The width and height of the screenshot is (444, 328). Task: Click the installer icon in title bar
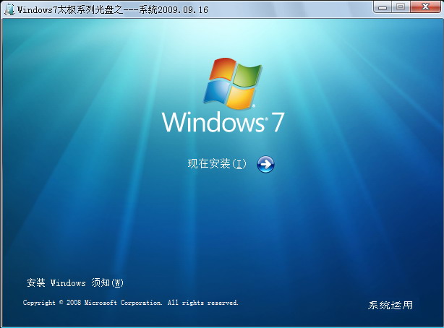[x=9, y=9]
